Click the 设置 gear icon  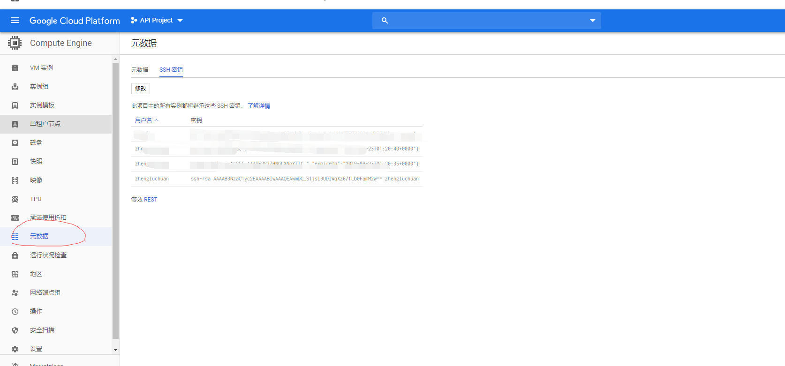point(15,349)
